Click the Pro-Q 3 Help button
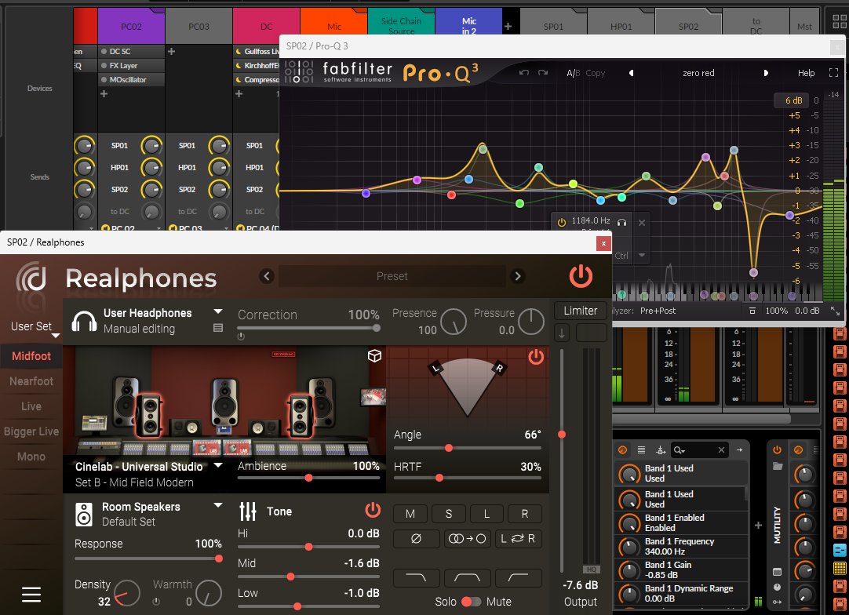 (x=806, y=72)
